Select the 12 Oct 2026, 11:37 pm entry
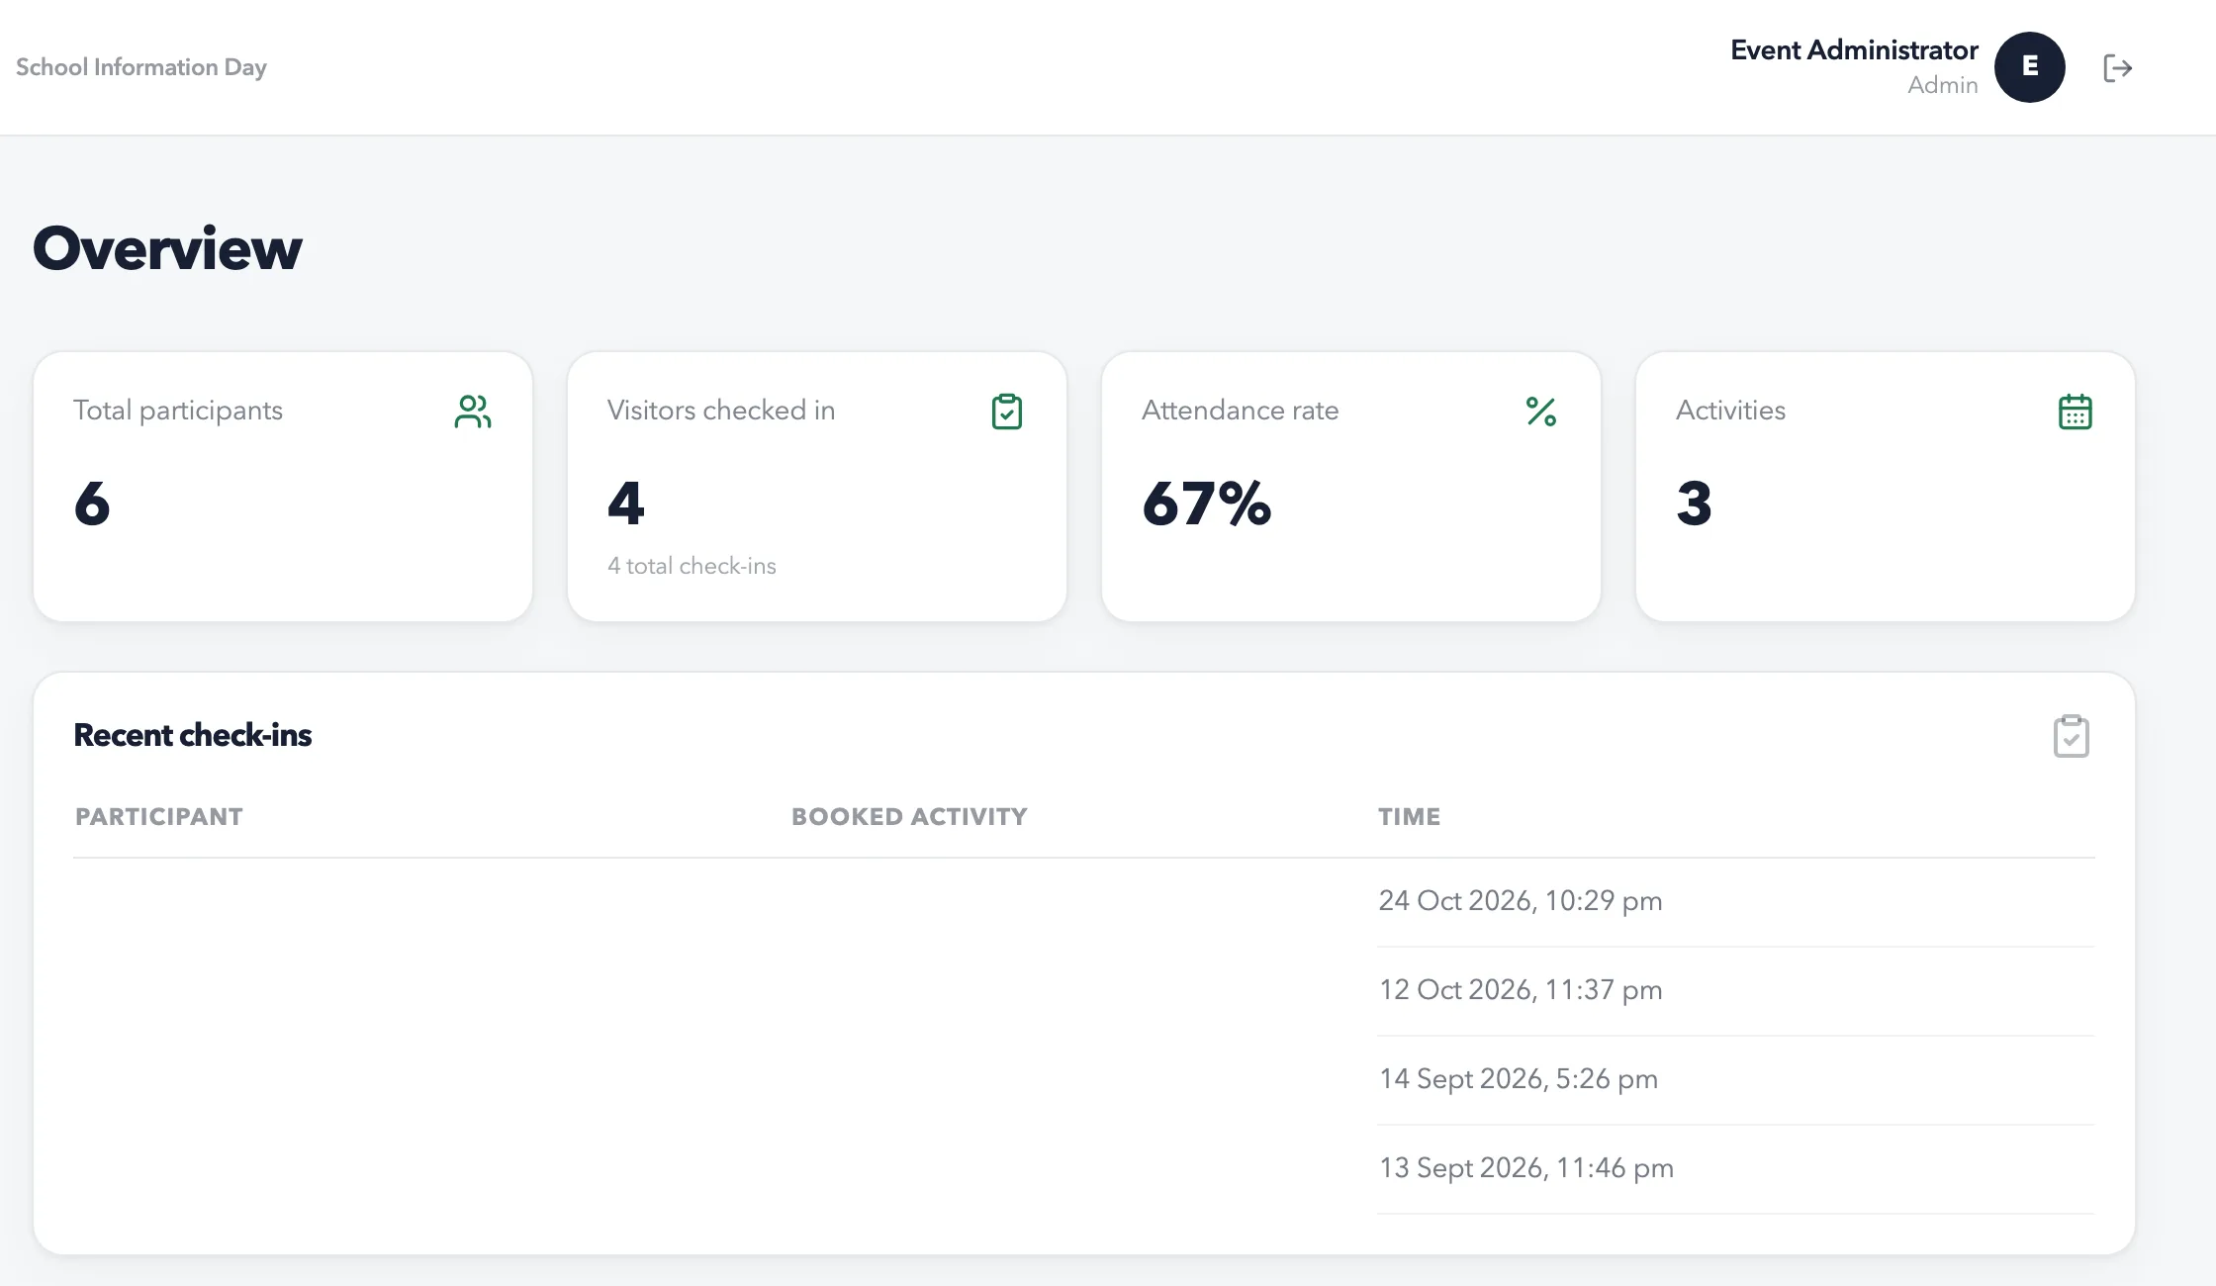 click(1521, 990)
